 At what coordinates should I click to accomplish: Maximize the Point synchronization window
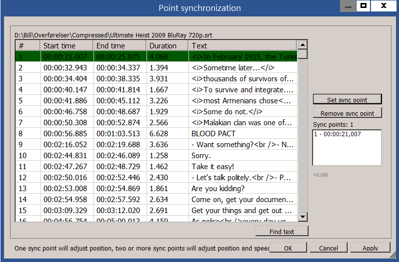(x=363, y=6)
